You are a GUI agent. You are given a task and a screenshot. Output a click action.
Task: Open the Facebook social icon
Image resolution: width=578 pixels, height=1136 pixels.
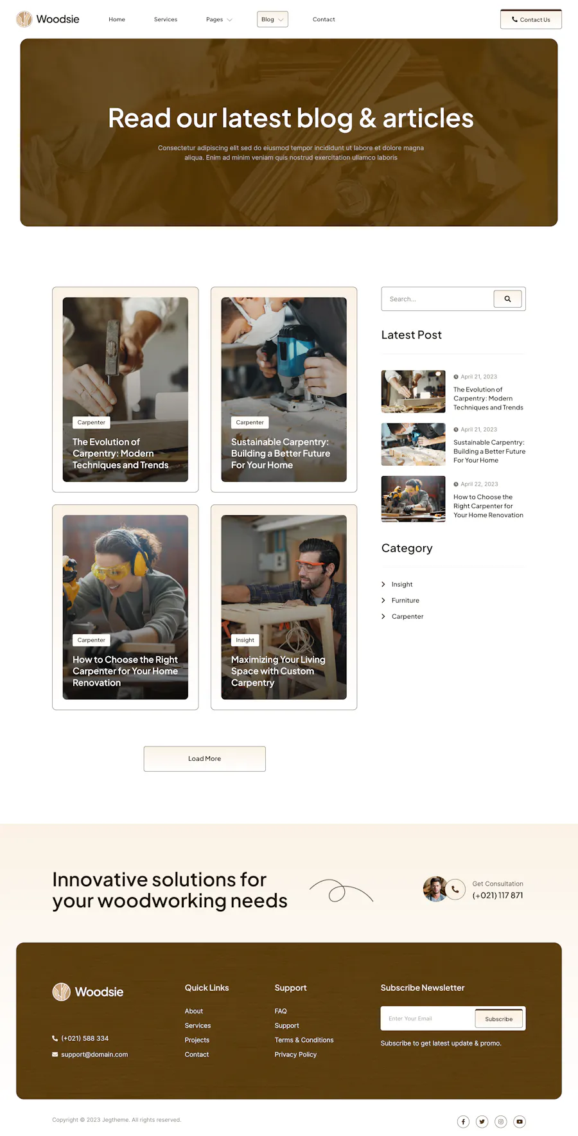coord(463,1121)
